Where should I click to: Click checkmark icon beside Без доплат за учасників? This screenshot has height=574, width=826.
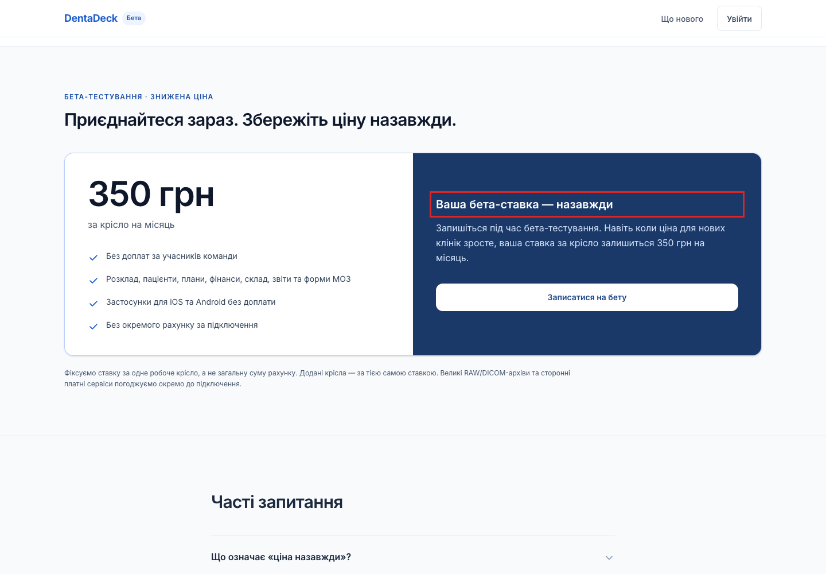[x=93, y=258]
